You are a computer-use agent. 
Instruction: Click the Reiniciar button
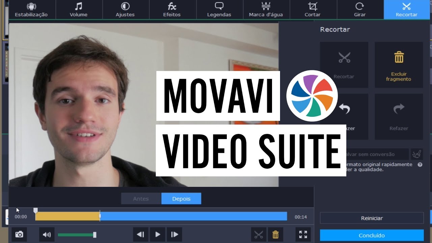(372, 218)
